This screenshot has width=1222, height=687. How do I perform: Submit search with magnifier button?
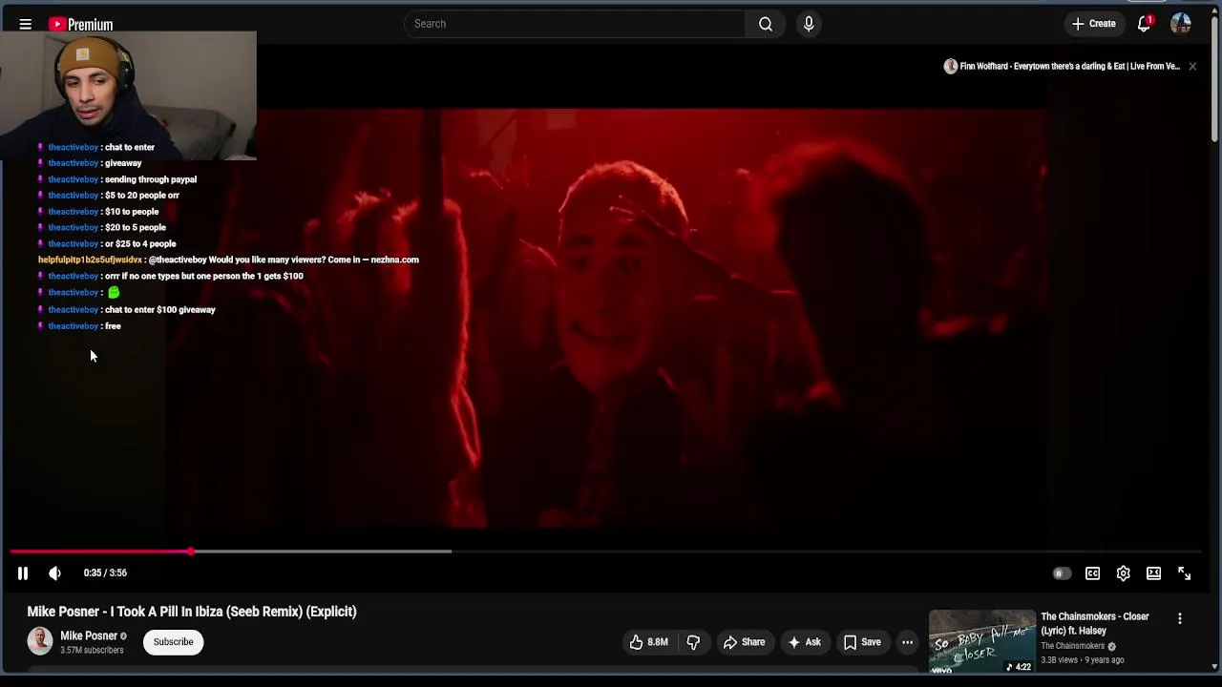pyautogui.click(x=766, y=24)
